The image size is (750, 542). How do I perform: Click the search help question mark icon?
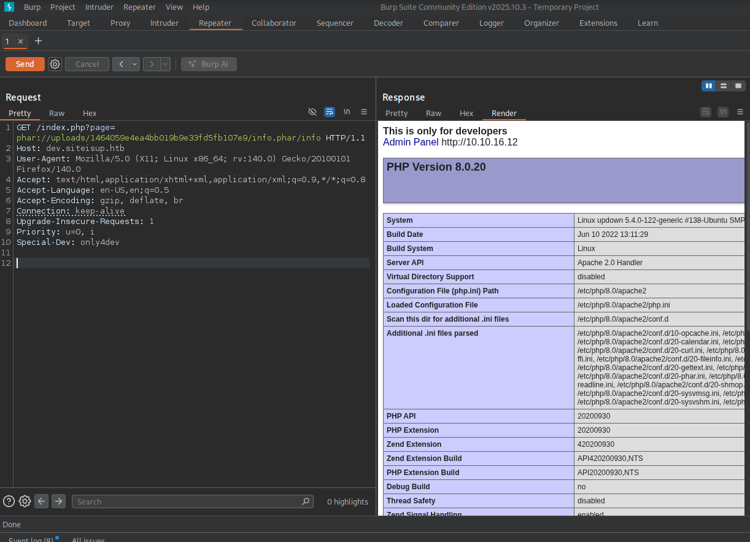tap(9, 501)
